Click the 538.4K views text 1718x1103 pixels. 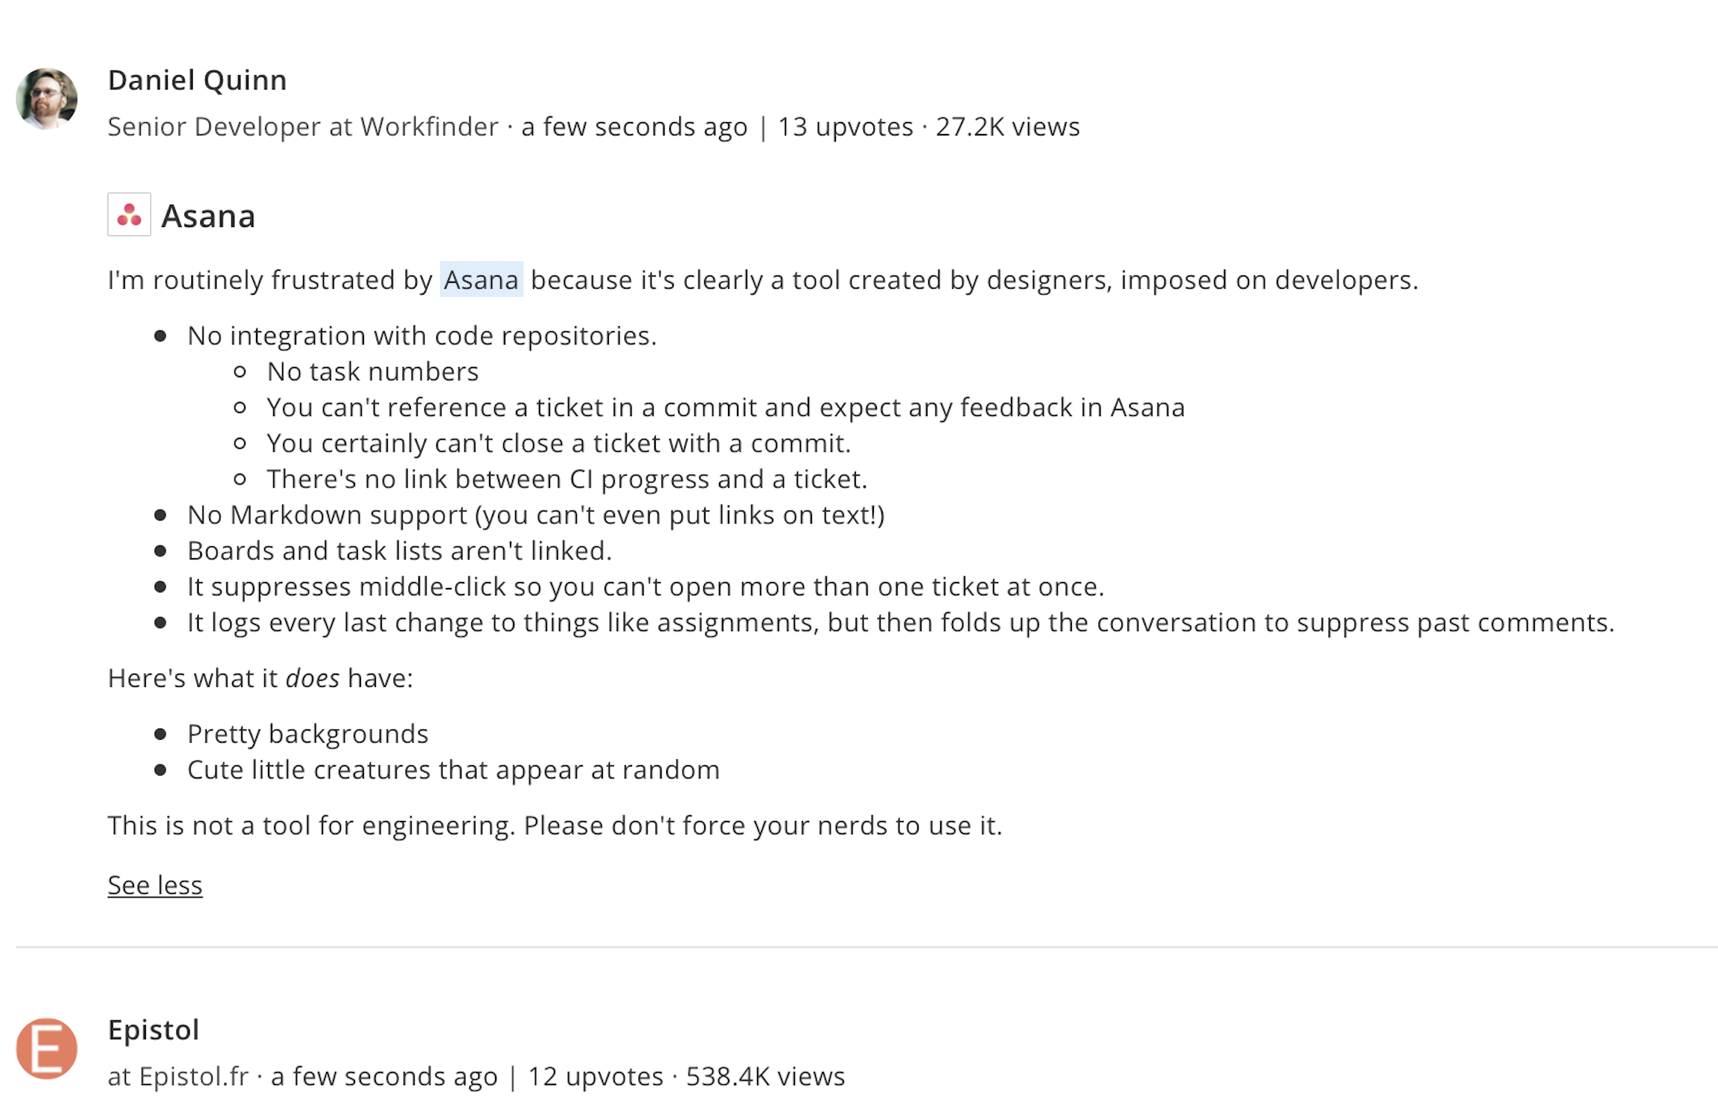pos(764,1076)
